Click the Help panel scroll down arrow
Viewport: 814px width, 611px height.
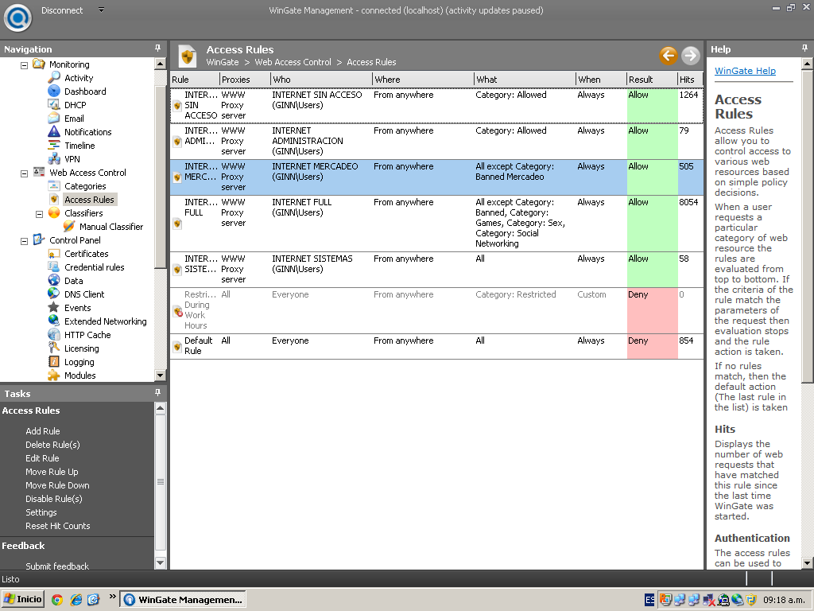click(808, 562)
